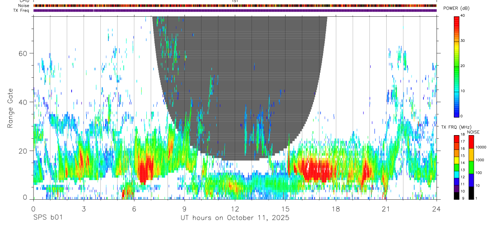Click the 'TX Freq' row label at top left
The height and width of the screenshot is (226, 491).
coord(22,10)
